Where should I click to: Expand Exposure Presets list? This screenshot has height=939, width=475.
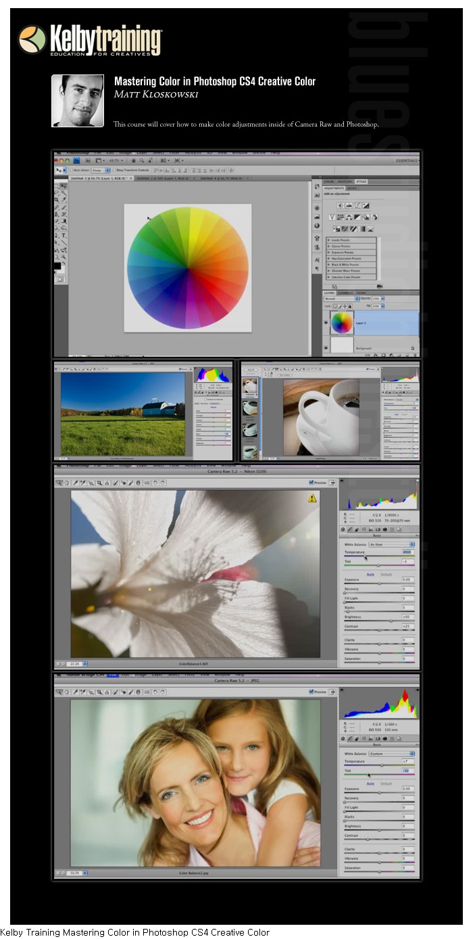pyautogui.click(x=328, y=253)
